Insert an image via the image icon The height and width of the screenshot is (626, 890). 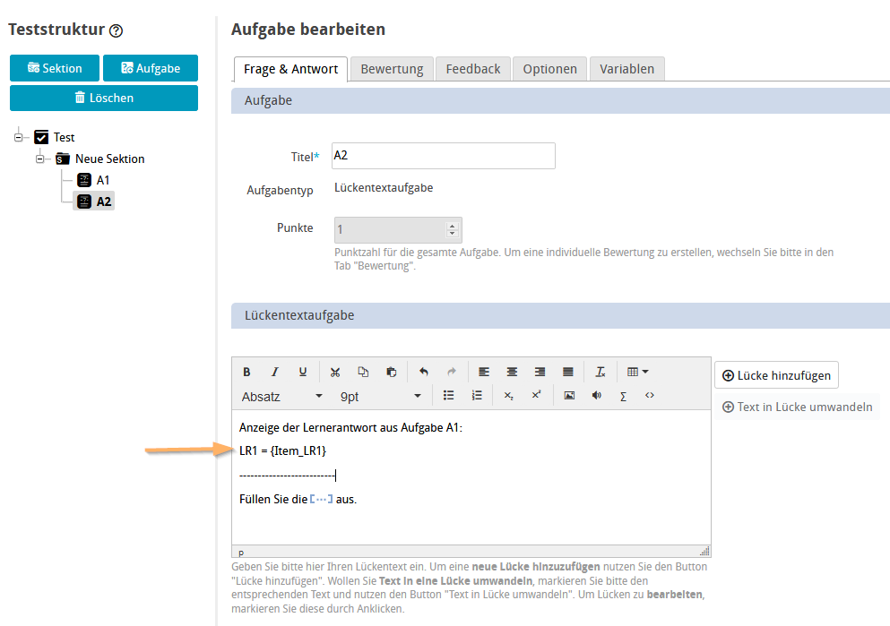[x=568, y=395]
